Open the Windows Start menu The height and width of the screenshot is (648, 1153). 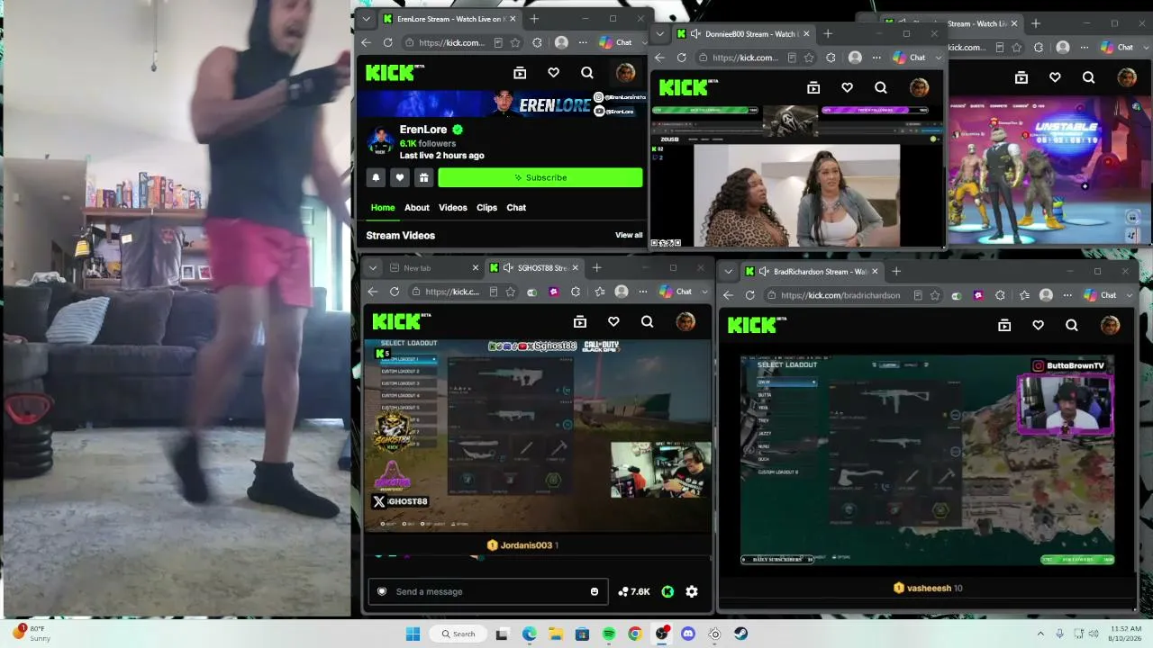pyautogui.click(x=413, y=634)
